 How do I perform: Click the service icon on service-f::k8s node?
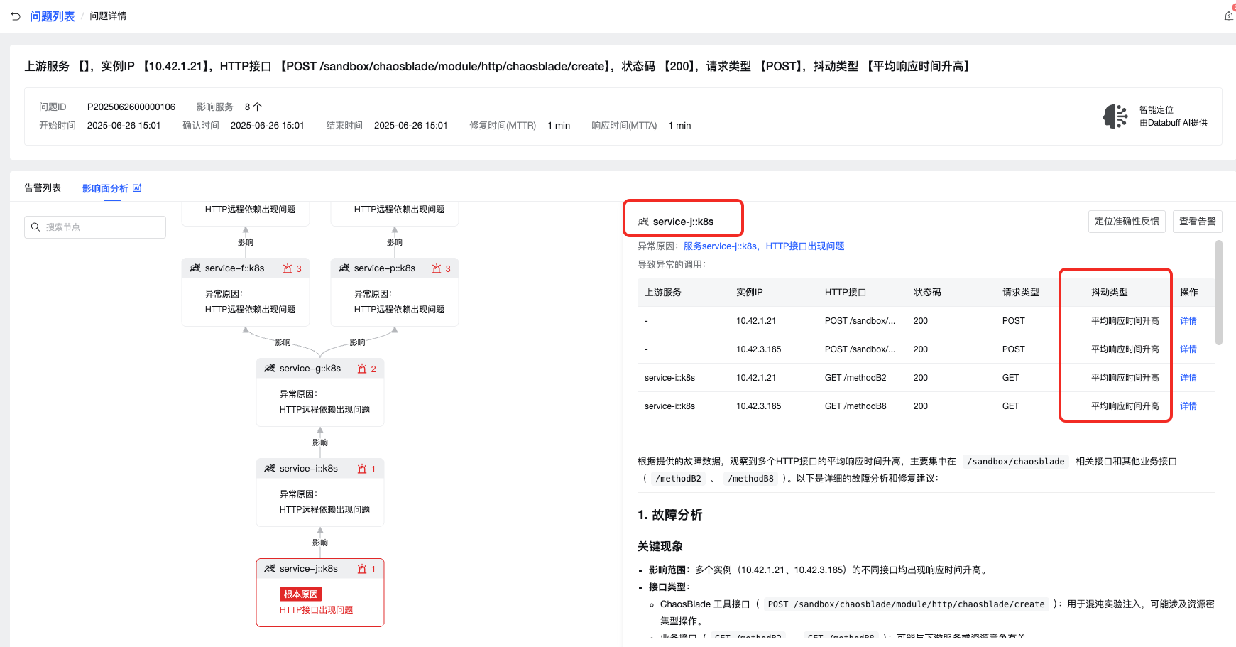(195, 268)
